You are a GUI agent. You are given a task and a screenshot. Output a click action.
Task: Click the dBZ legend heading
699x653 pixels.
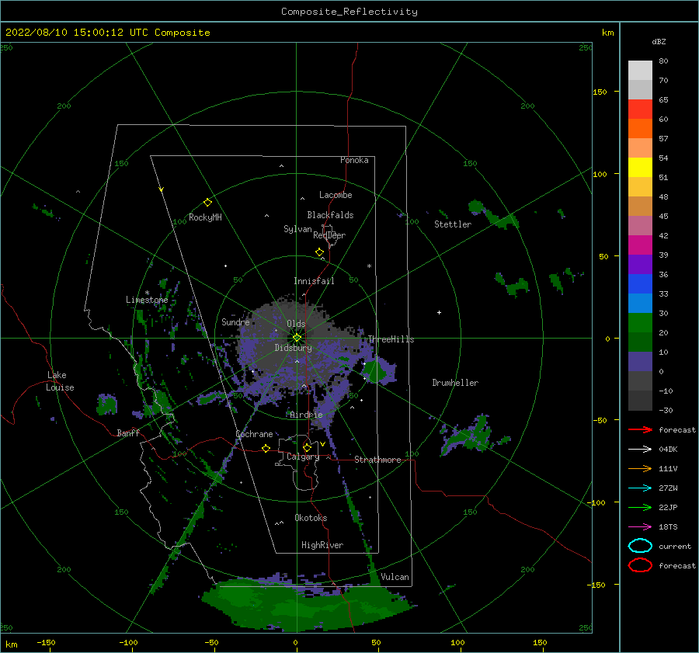[659, 41]
